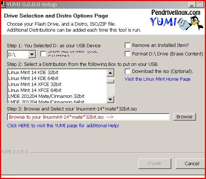The image size is (206, 179).
Task: Click the distribution list scroll down arrow
Action: [110, 99]
